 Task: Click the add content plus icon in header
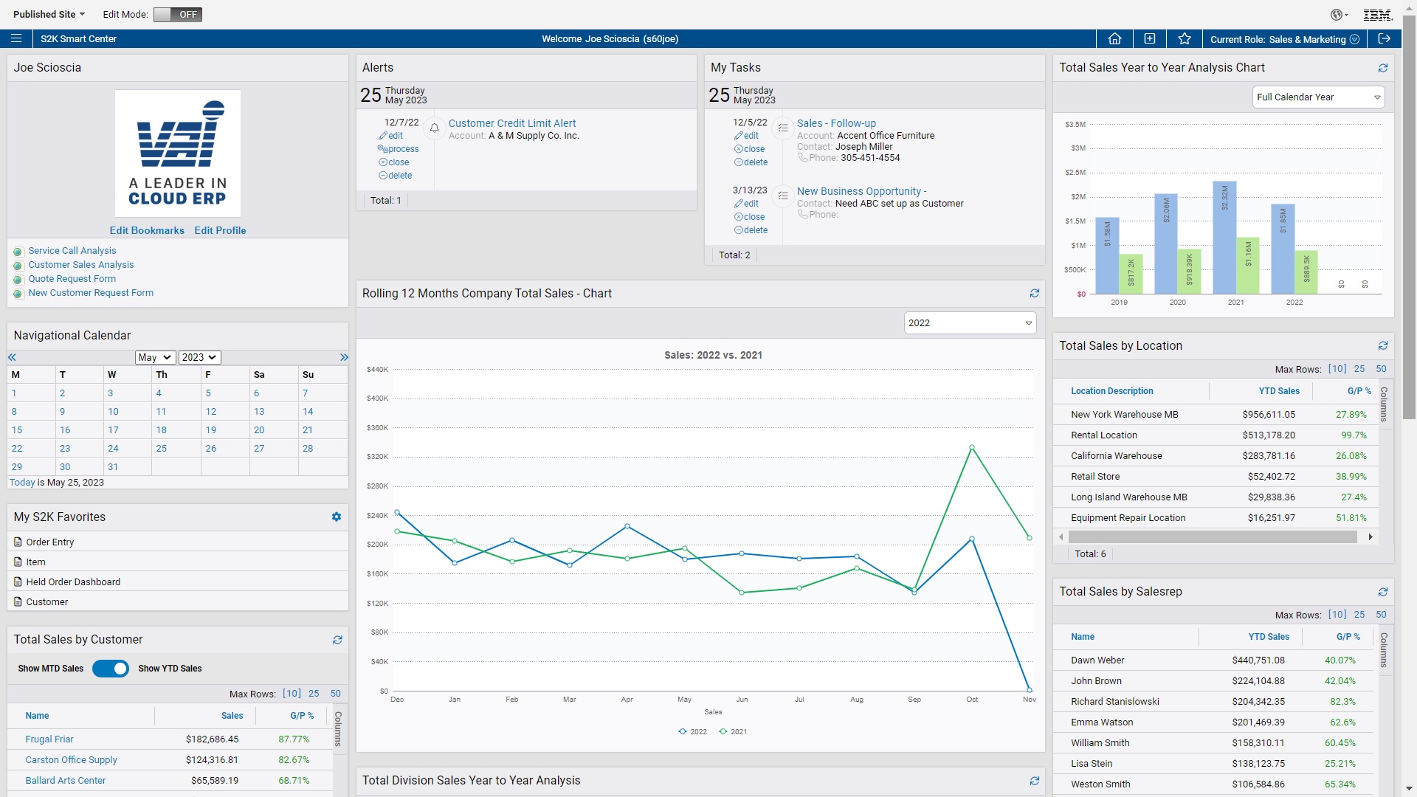click(x=1149, y=38)
